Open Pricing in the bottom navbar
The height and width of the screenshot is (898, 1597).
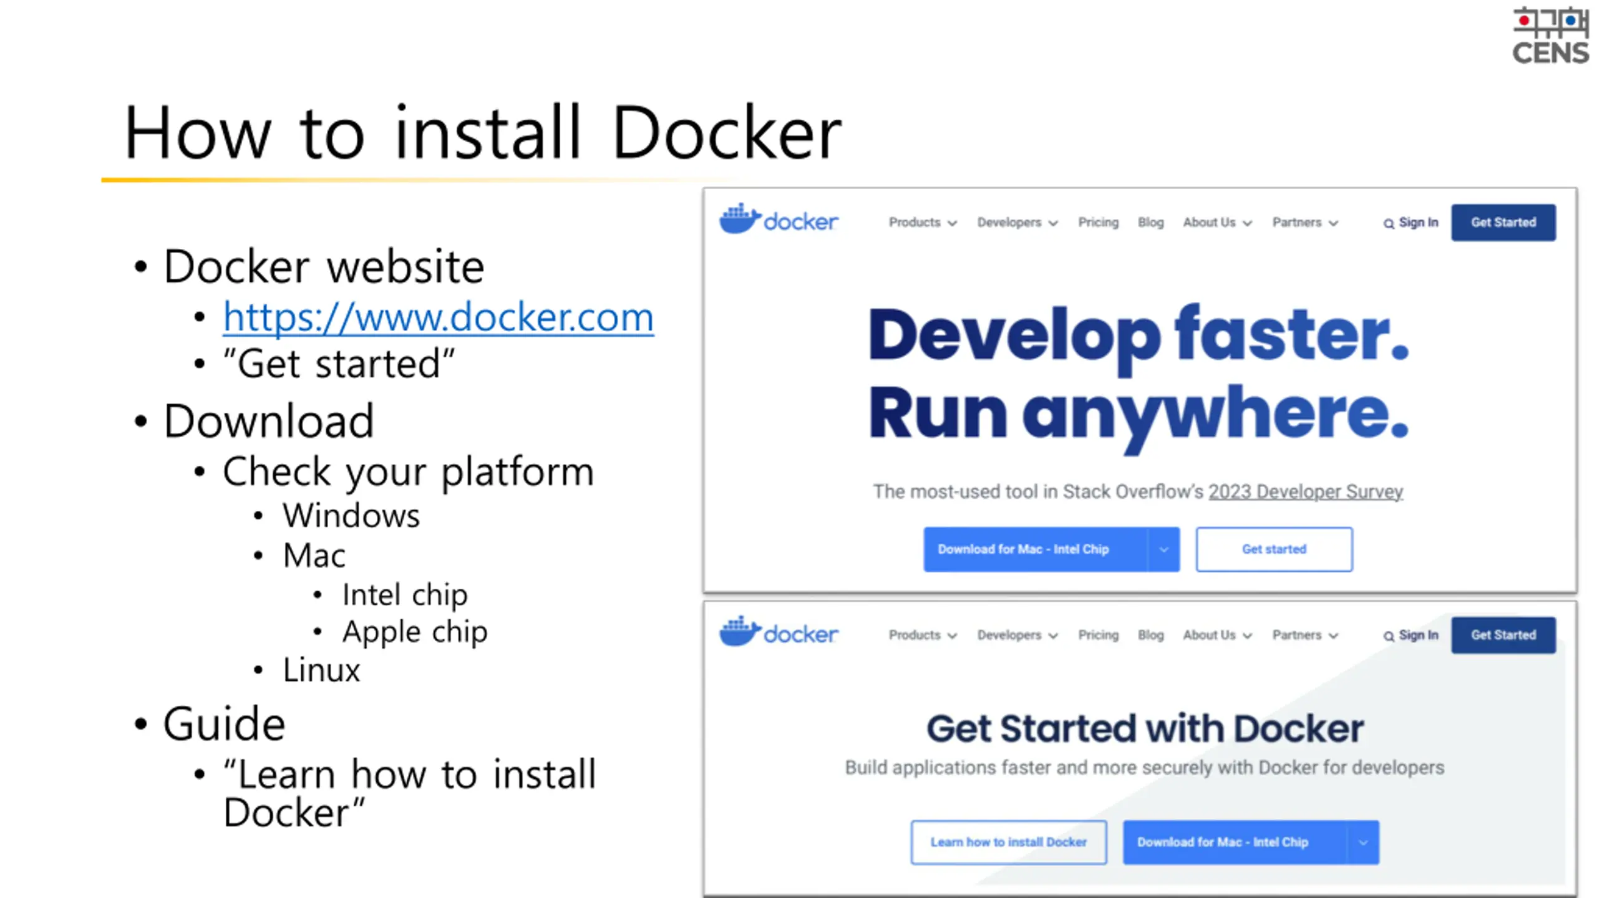click(1098, 635)
